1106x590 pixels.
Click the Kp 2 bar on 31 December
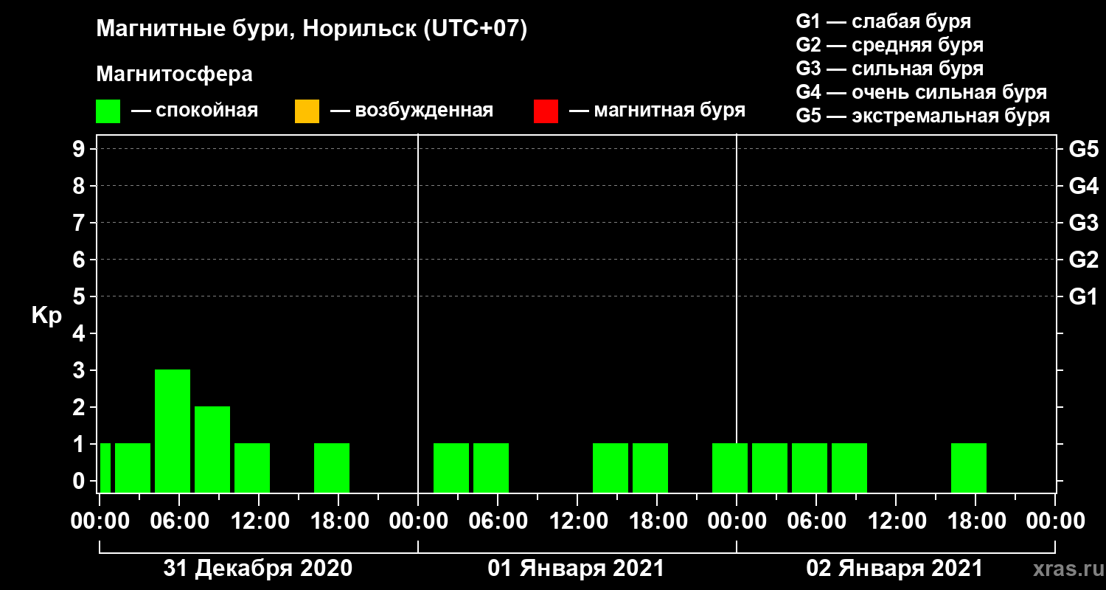pyautogui.click(x=212, y=449)
